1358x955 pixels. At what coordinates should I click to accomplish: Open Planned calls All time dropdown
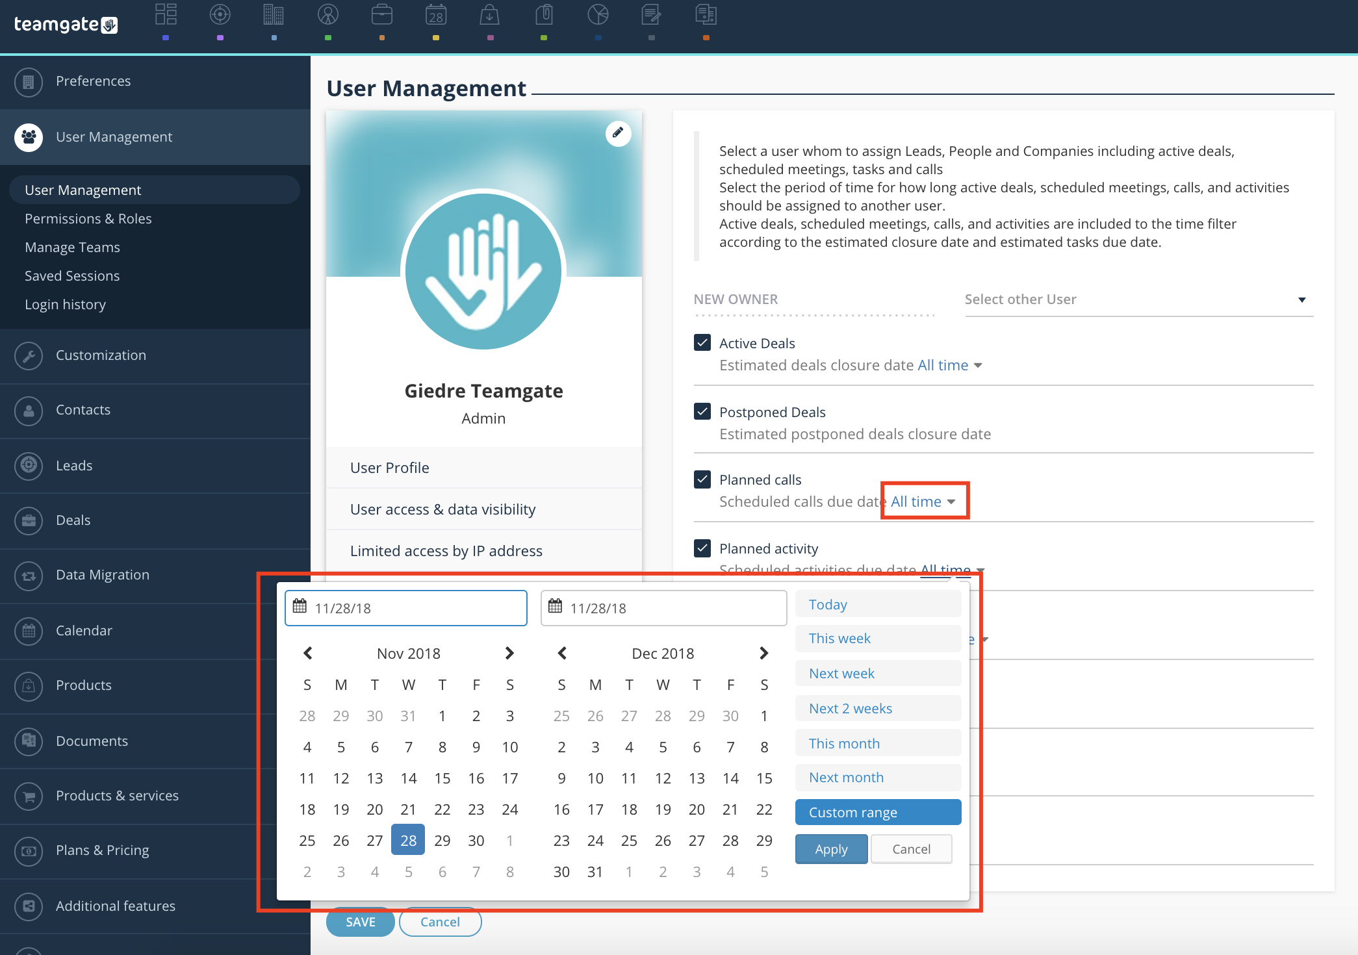pos(923,502)
